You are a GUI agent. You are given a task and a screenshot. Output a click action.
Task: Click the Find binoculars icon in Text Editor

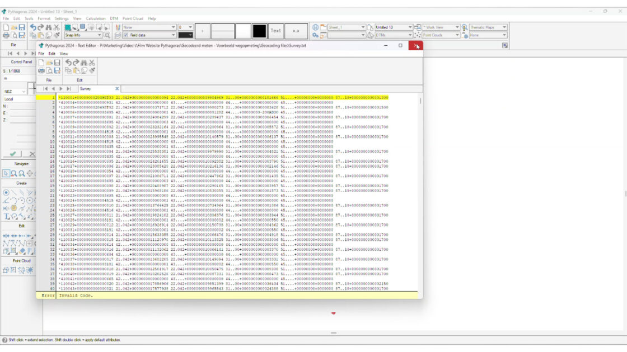pyautogui.click(x=84, y=63)
